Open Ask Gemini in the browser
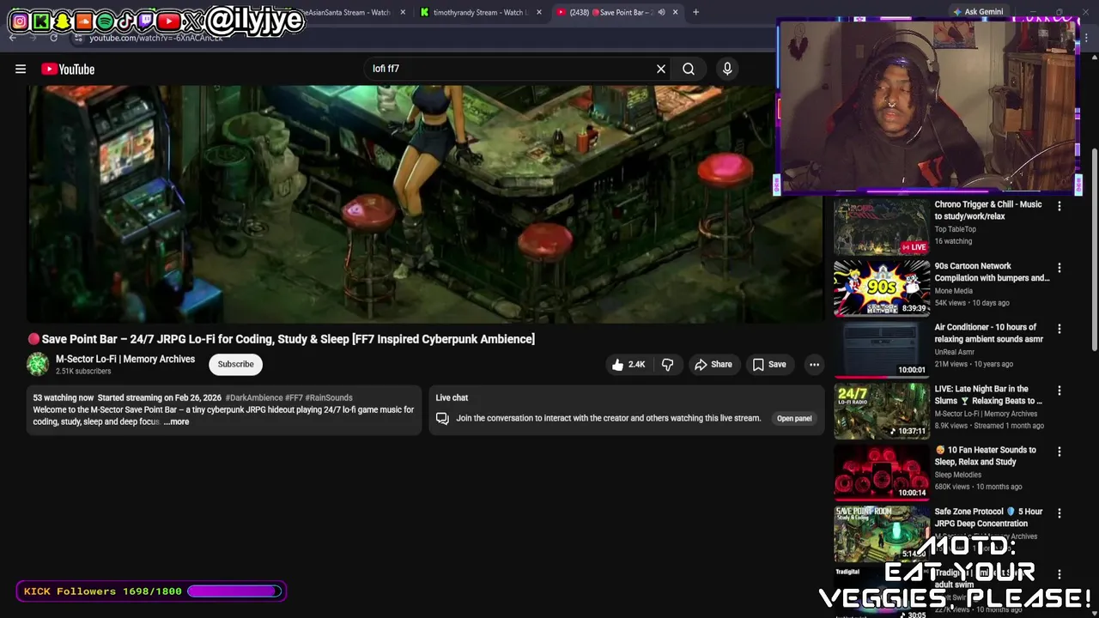 tap(978, 12)
